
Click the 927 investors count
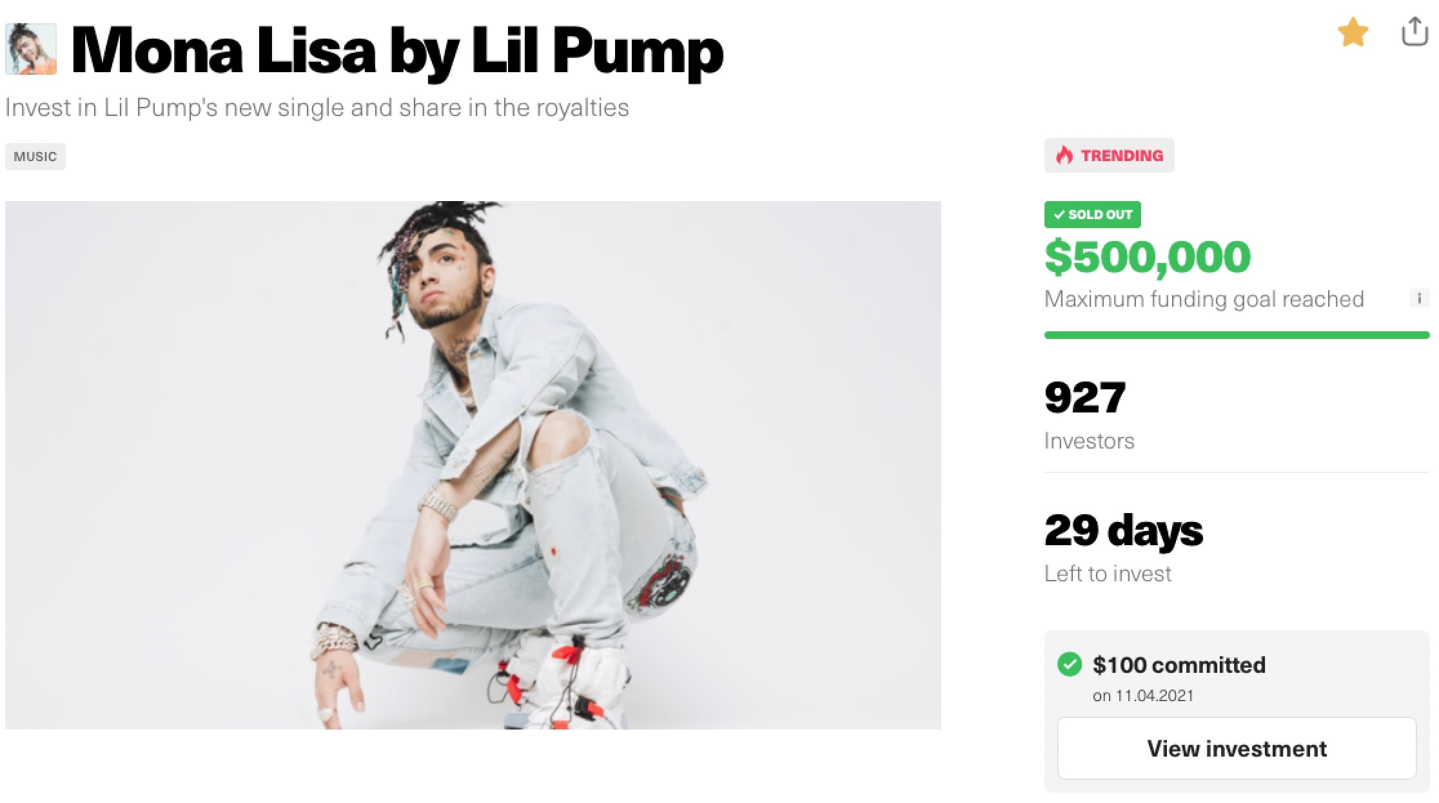click(1085, 397)
